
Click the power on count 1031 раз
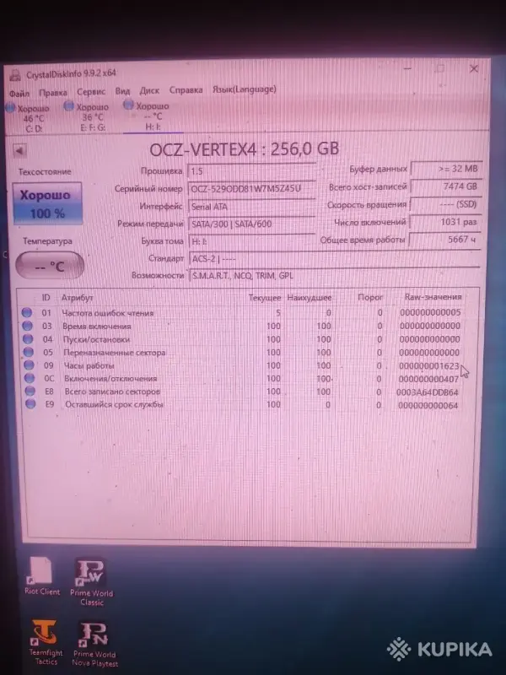point(445,222)
